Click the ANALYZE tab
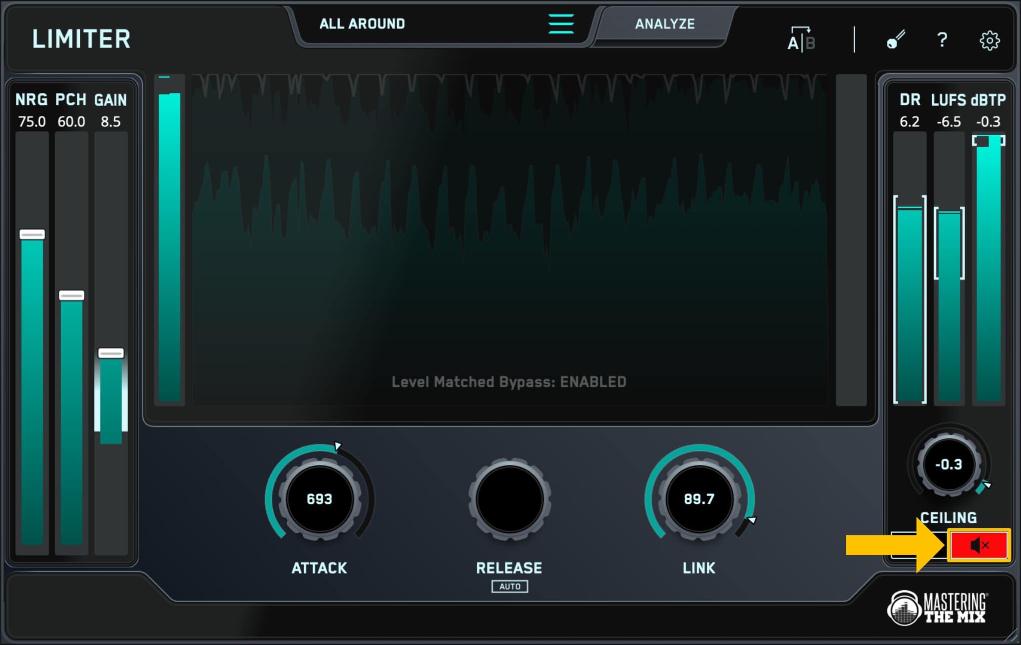The width and height of the screenshot is (1021, 645). click(x=664, y=24)
